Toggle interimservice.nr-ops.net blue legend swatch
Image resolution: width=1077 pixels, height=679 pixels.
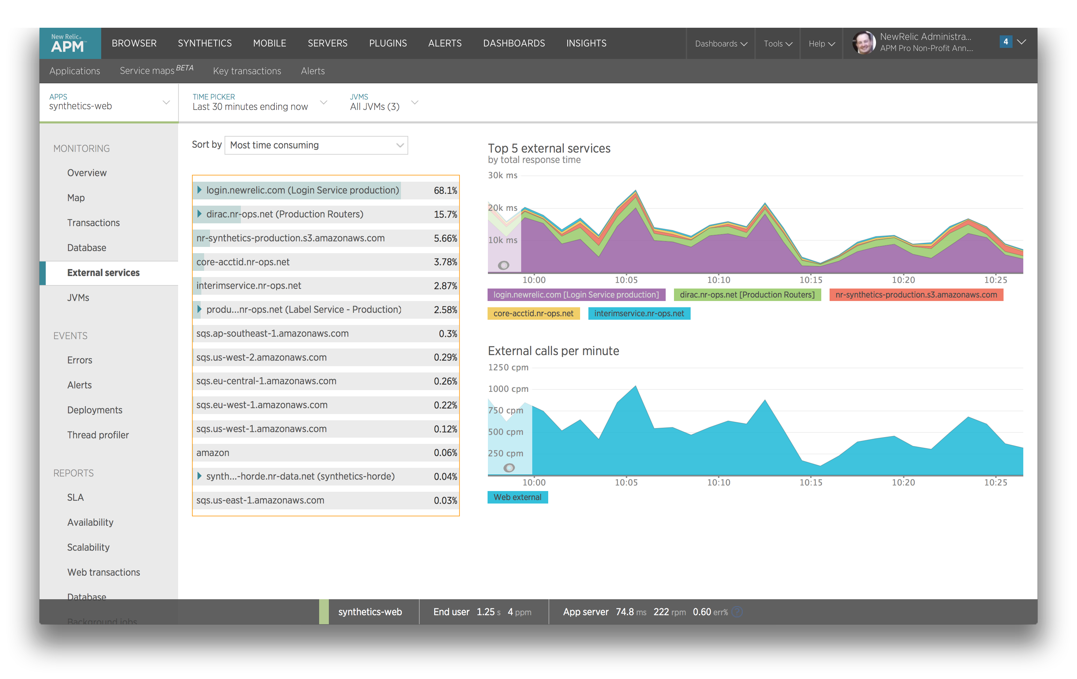click(639, 313)
